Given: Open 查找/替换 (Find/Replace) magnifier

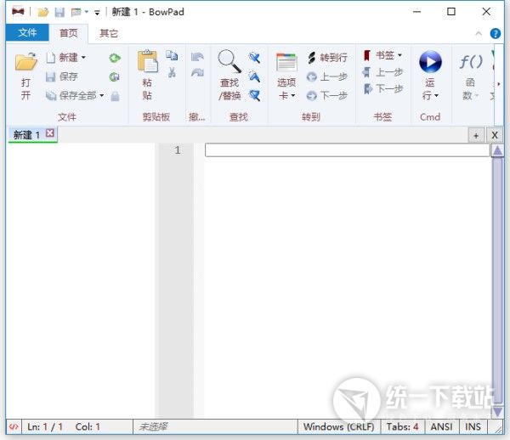Looking at the screenshot, I should pyautogui.click(x=229, y=63).
